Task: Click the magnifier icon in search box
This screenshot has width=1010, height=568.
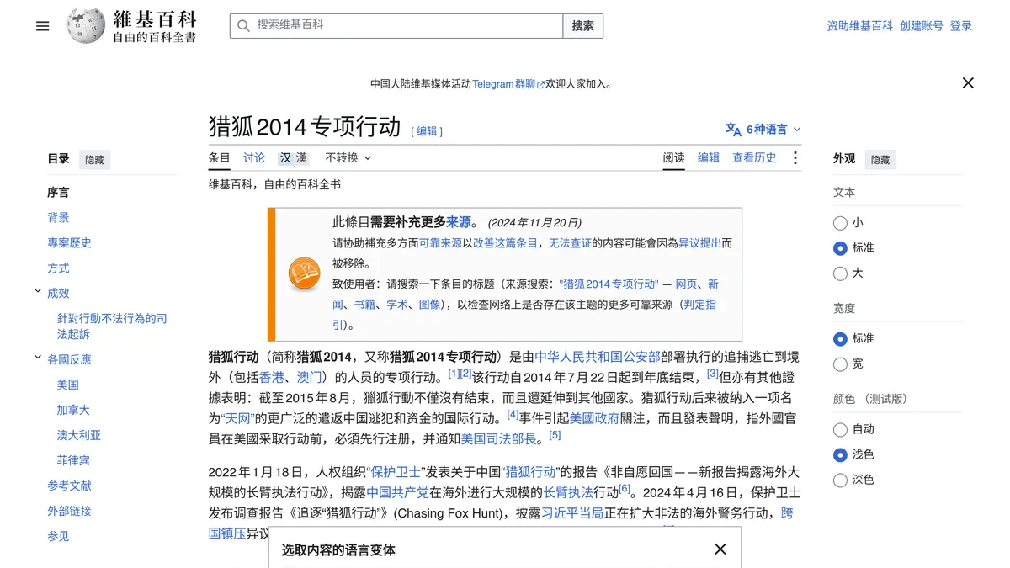Action: [243, 26]
